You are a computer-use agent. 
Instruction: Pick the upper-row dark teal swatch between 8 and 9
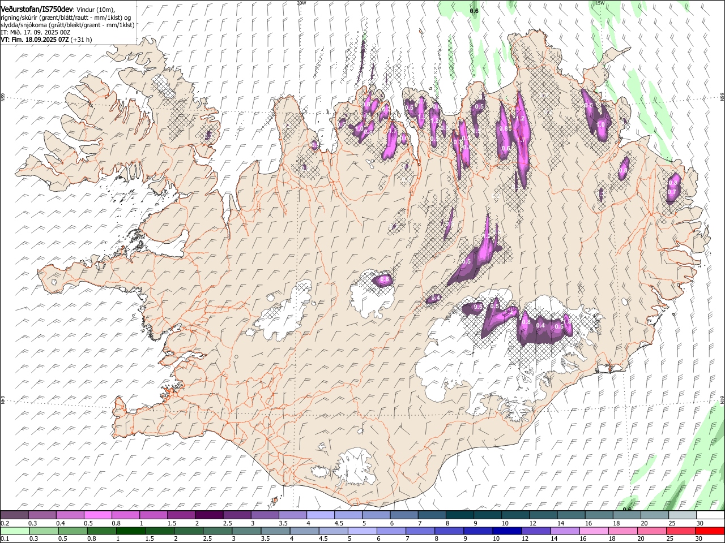(x=460, y=515)
